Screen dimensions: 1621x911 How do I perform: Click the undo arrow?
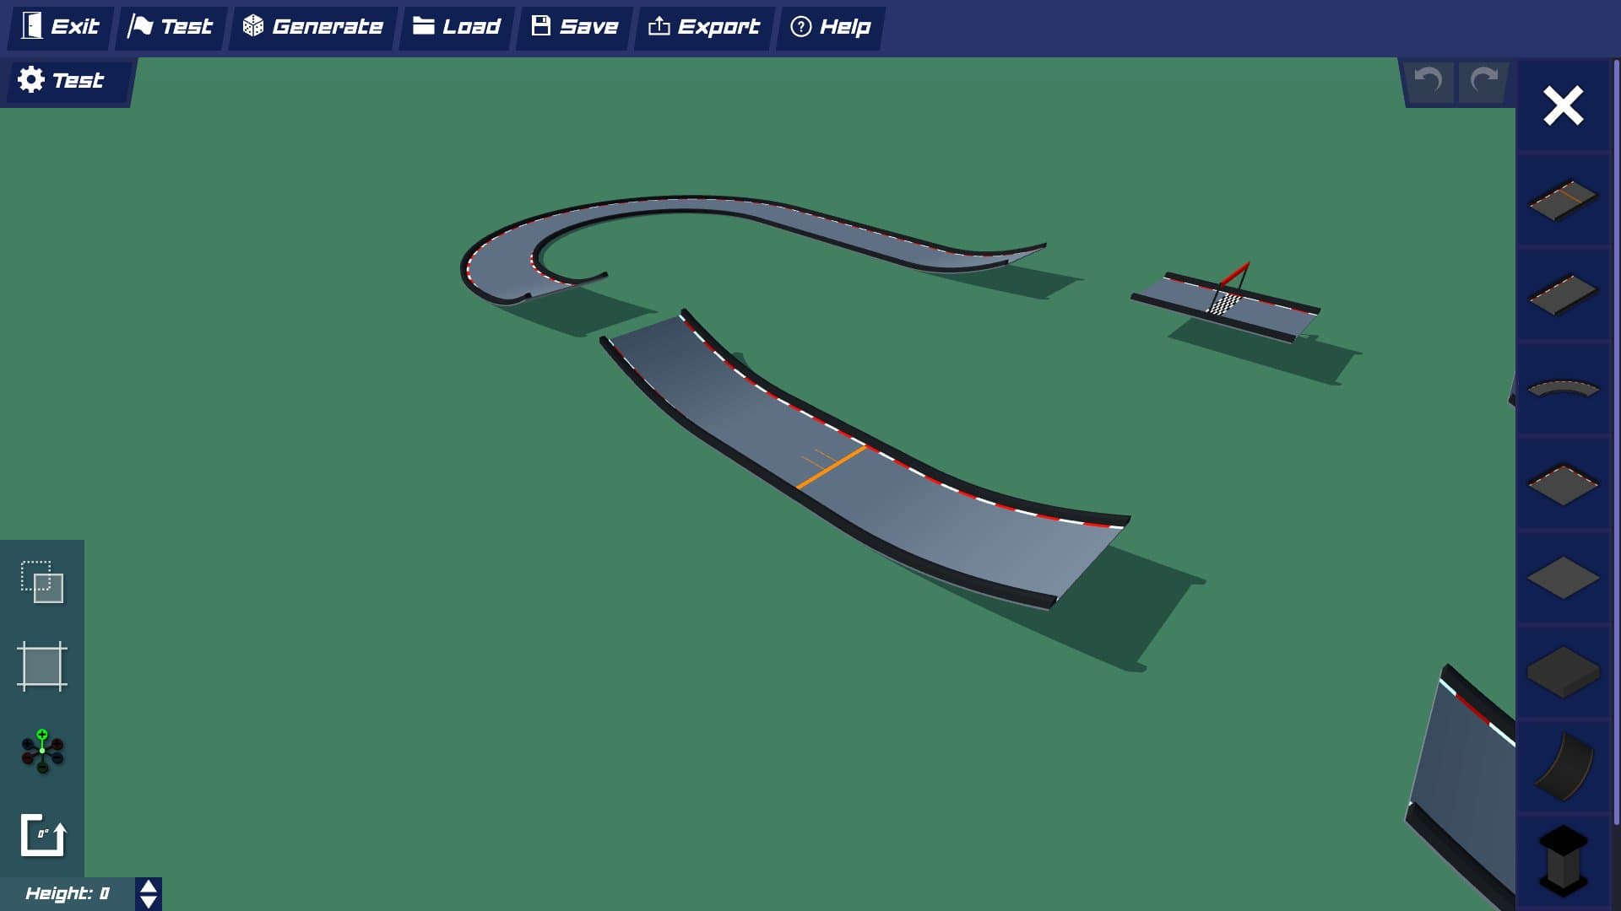pos(1429,81)
